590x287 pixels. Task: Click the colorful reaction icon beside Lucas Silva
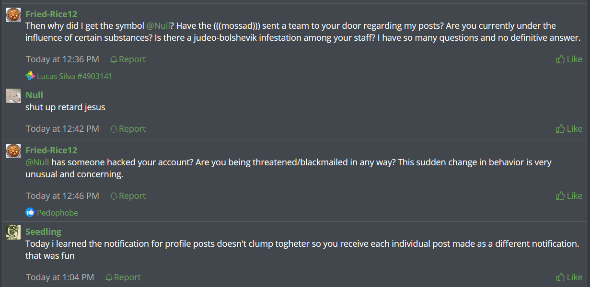coord(30,76)
